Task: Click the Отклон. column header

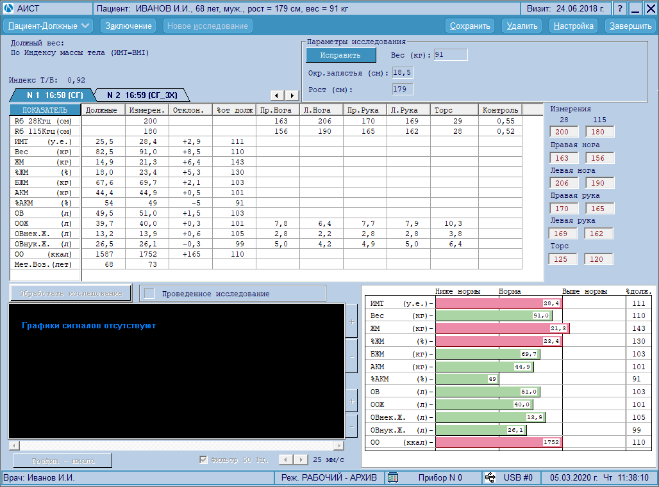Action: (x=191, y=110)
